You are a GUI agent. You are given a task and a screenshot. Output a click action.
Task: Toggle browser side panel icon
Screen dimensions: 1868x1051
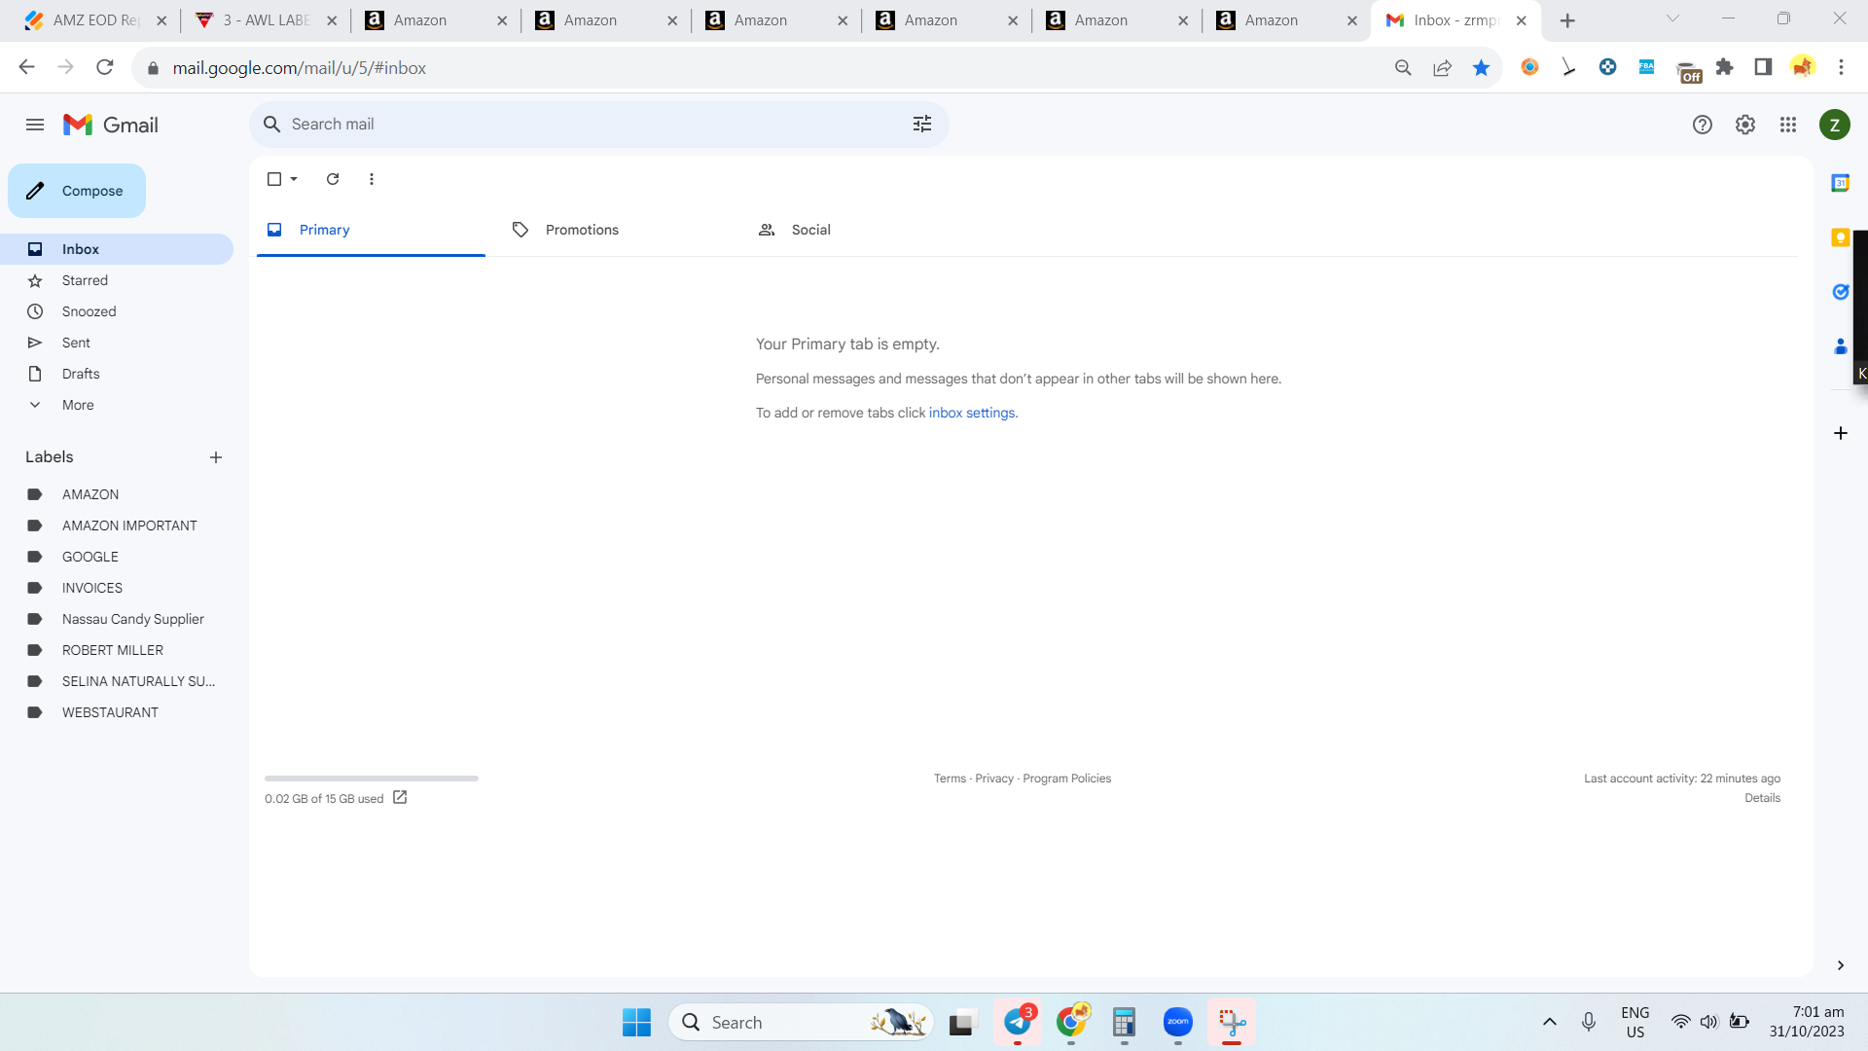1763,67
